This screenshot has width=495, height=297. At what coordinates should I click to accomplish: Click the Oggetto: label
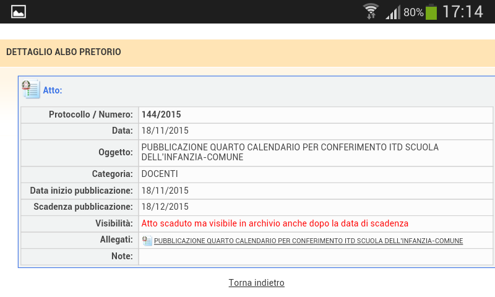pos(116,152)
